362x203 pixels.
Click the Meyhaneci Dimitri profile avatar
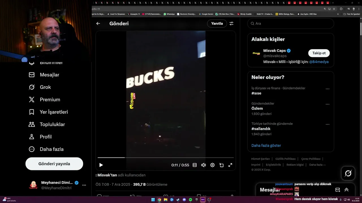pos(33,185)
